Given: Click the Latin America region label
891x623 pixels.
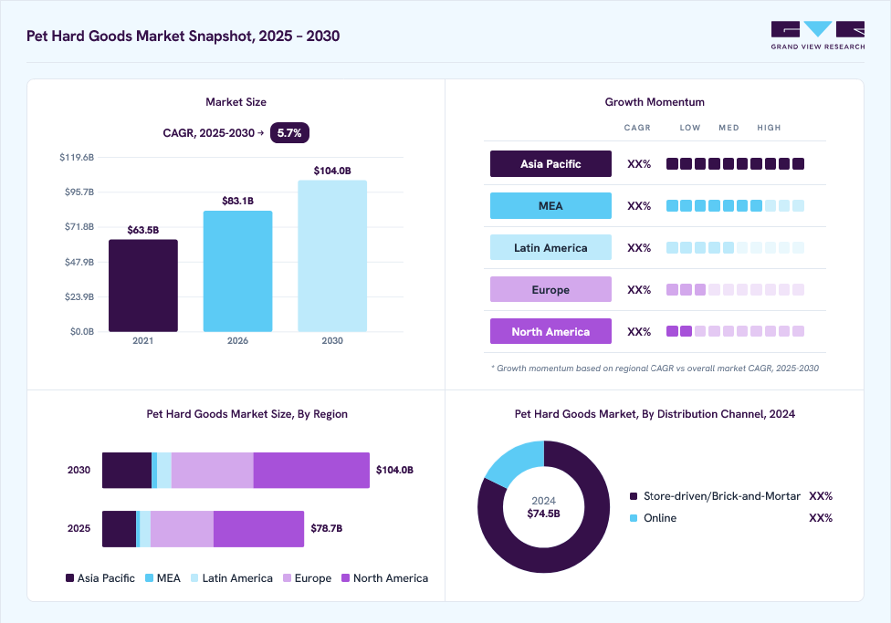Looking at the screenshot, I should pyautogui.click(x=550, y=247).
